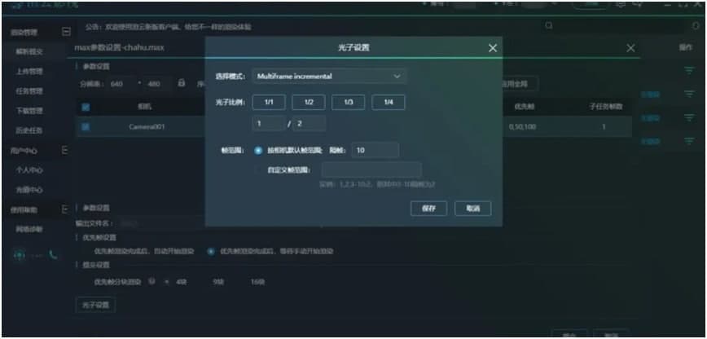Select the 9块 tile render option
The image size is (707, 339).
pyautogui.click(x=218, y=282)
